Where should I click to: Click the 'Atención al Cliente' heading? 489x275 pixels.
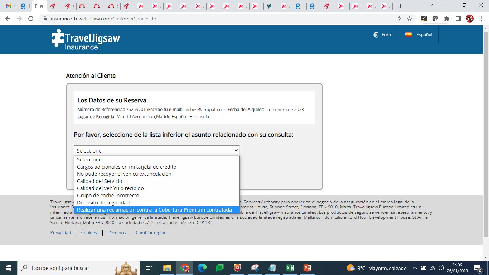coord(91,76)
